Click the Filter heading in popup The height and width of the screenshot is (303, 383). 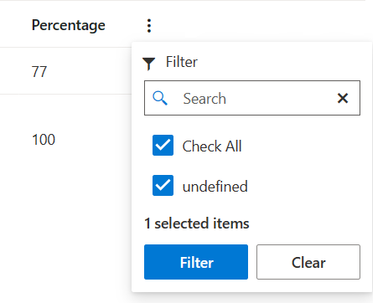182,62
